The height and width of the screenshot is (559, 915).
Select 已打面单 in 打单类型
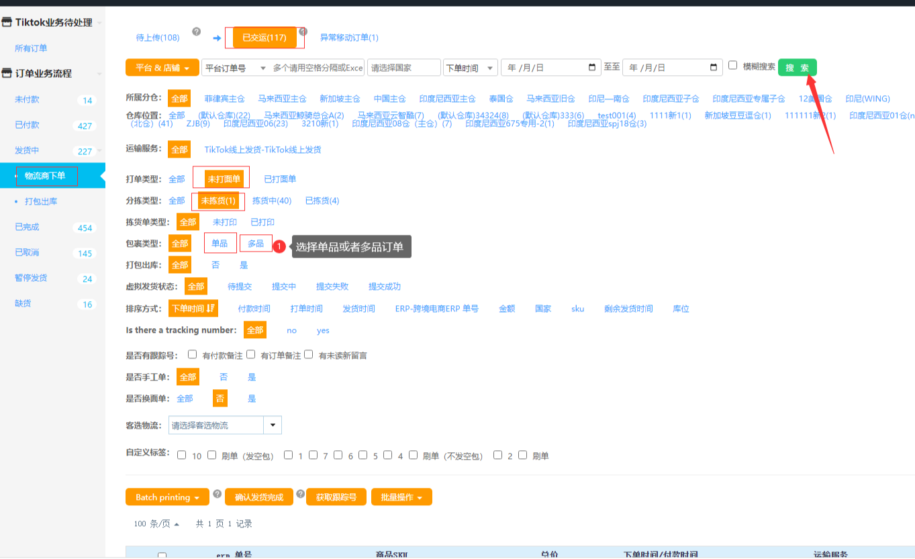coord(280,179)
